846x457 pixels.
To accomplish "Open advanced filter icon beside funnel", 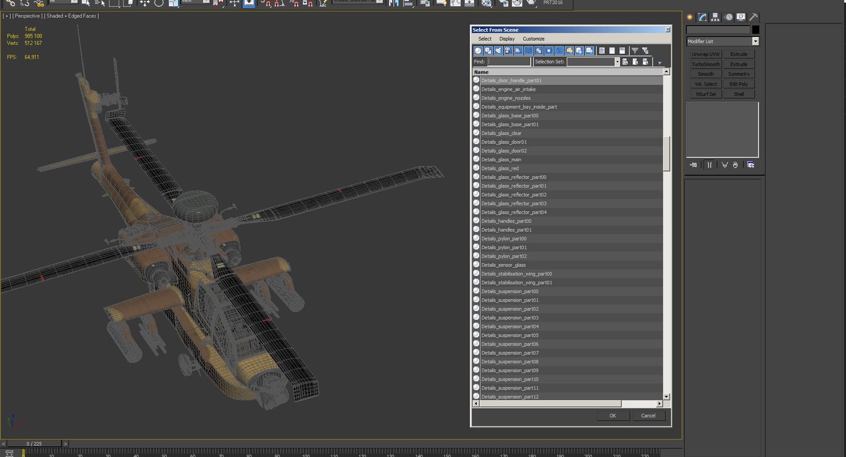I will (x=645, y=51).
